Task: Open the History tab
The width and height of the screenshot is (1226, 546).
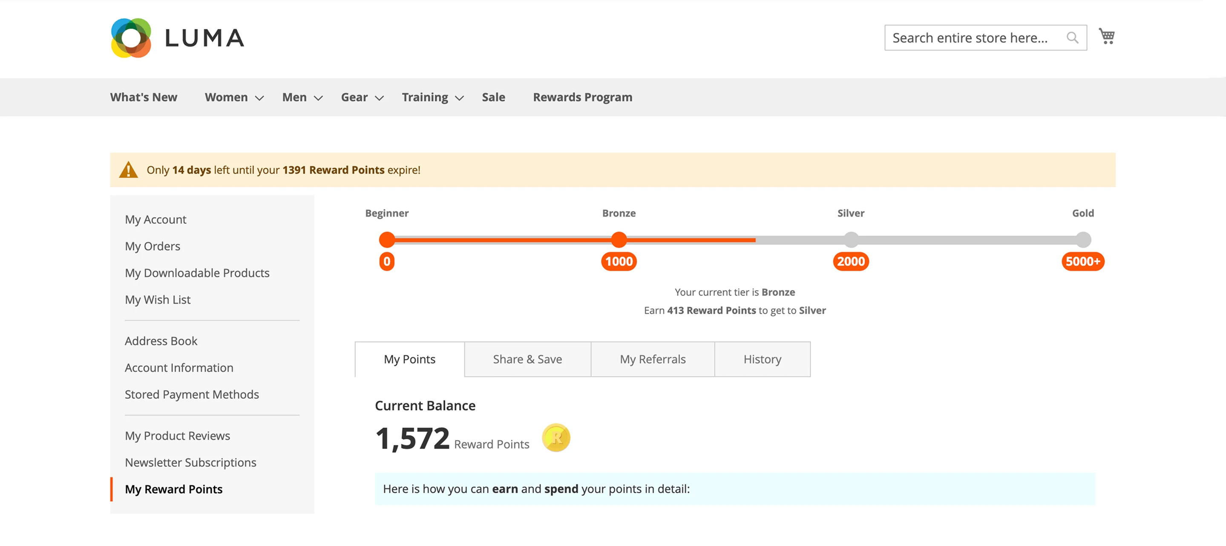Action: (x=762, y=359)
